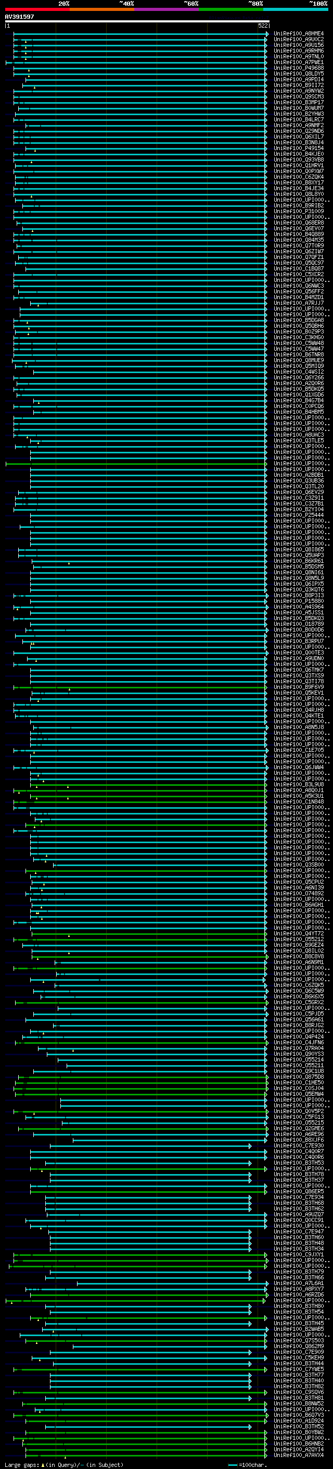Click label UniRef100_Q8NI61
Screen dimensions: 333x1469
(x=299, y=572)
